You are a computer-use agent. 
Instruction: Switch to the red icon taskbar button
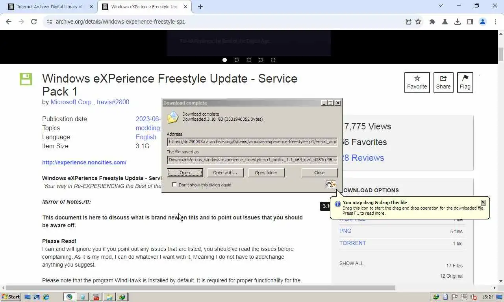click(96, 297)
